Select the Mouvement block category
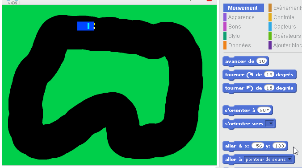The height and width of the screenshot is (168, 302). [243, 8]
